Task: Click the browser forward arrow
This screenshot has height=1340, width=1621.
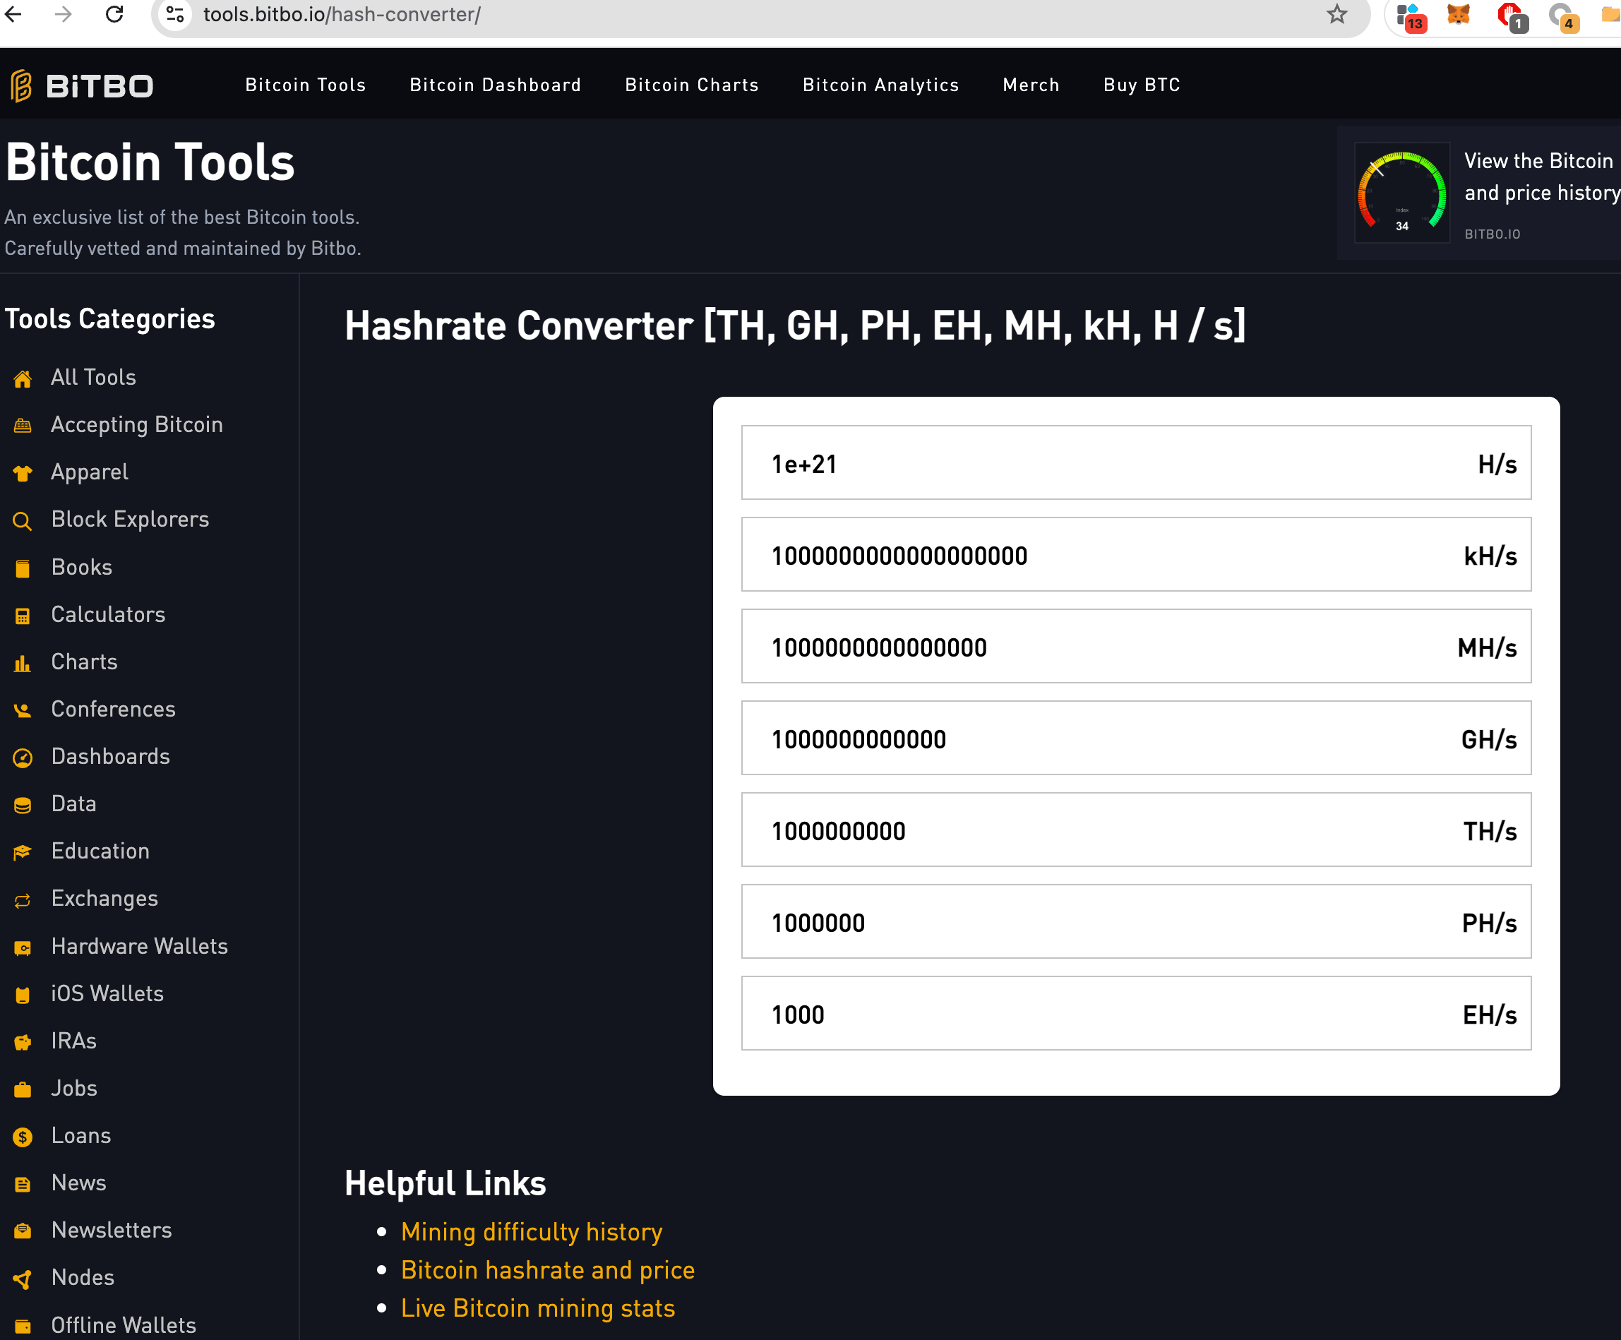Action: tap(64, 14)
